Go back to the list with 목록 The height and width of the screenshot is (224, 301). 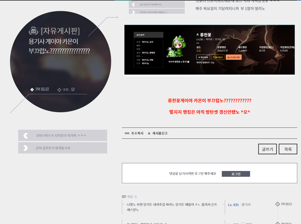coord(288,149)
